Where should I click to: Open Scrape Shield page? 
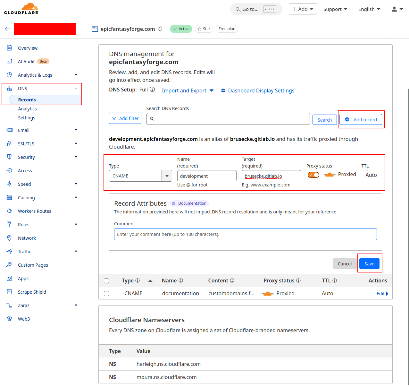coord(32,292)
